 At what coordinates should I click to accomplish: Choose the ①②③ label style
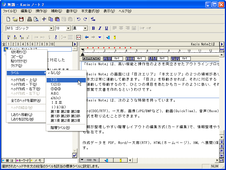[66, 89]
